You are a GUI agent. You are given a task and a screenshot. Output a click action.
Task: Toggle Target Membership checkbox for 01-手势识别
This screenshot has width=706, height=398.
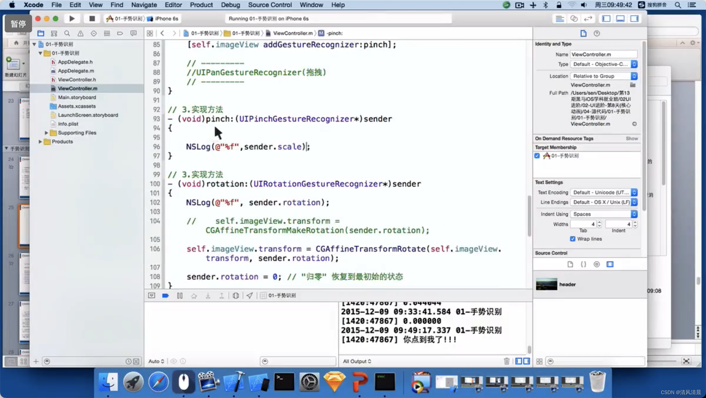point(537,155)
